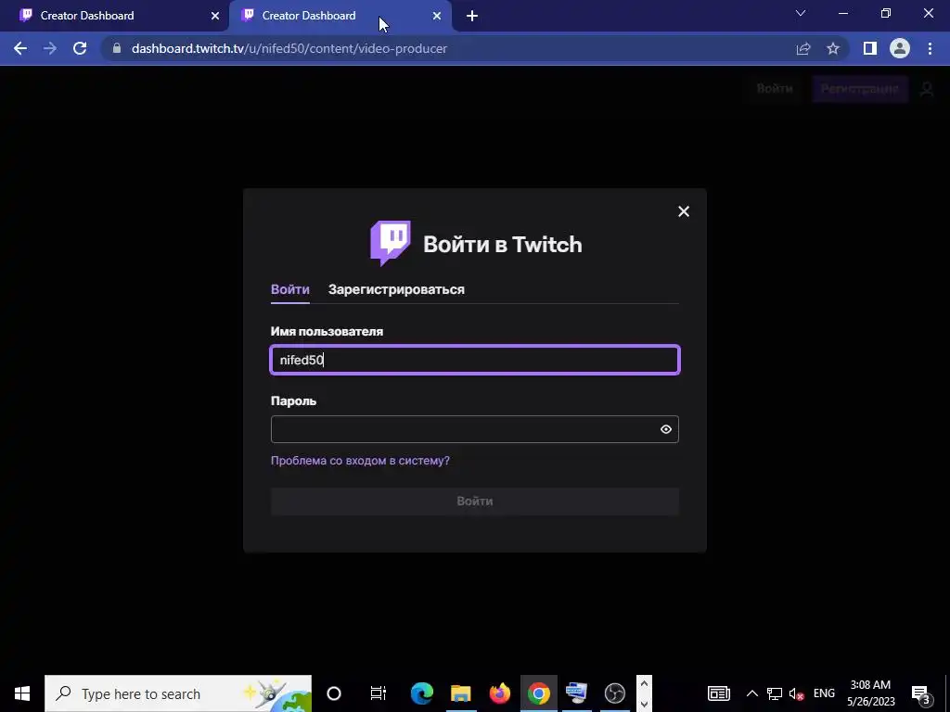The width and height of the screenshot is (950, 712).
Task: Switch to the Войти tab
Action: coord(290,289)
